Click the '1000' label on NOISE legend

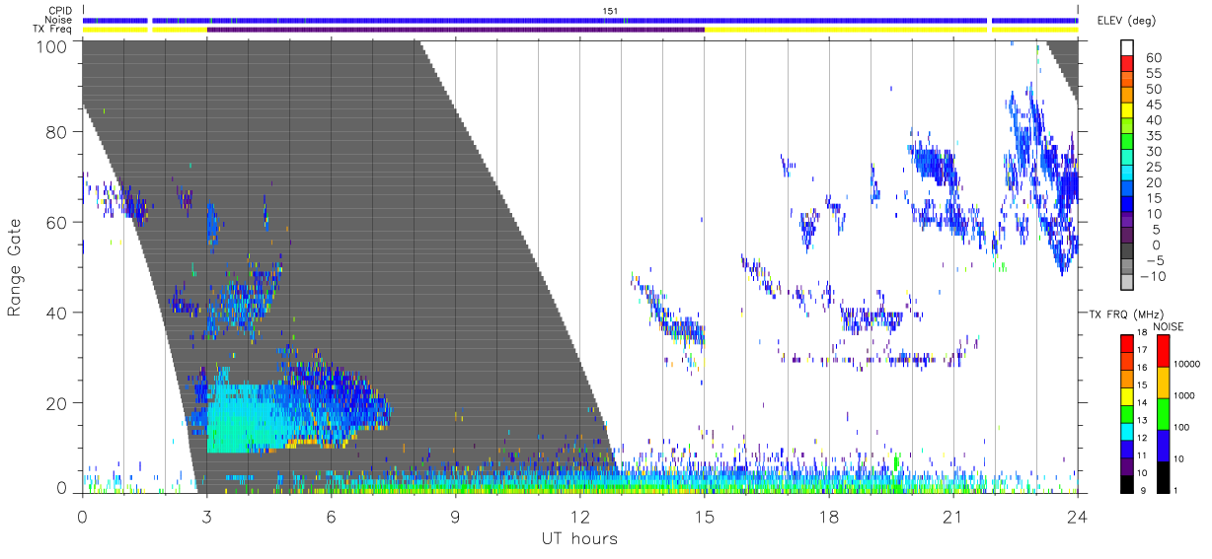pyautogui.click(x=1184, y=395)
